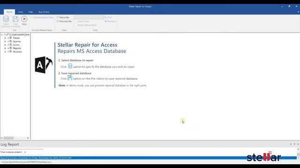Select the highlighted repairing process completed log line
The height and width of the screenshot is (168, 300).
148,158
